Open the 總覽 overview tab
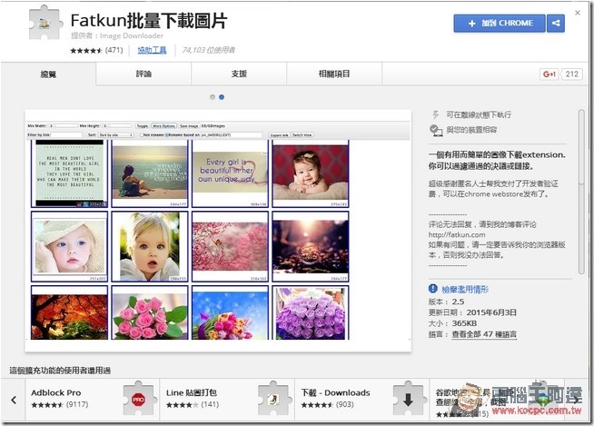The height and width of the screenshot is (426, 594). point(48,74)
